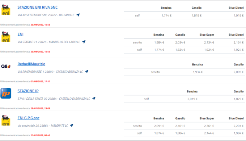
Task: Open RedaelliMaurizio station link
Action: pos(31,64)
